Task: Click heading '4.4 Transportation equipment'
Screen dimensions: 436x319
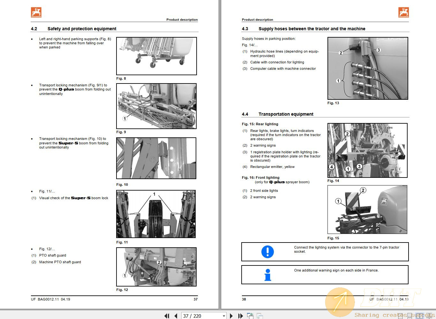Action: [278, 114]
